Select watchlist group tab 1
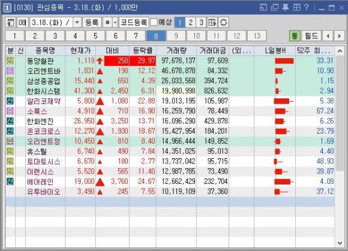 [14, 36]
